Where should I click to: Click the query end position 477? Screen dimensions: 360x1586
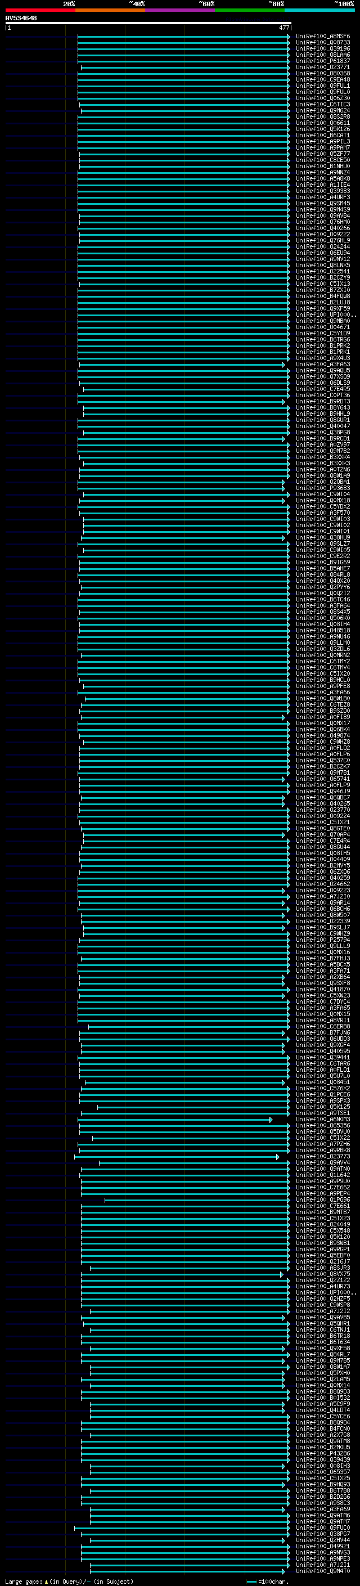[283, 28]
